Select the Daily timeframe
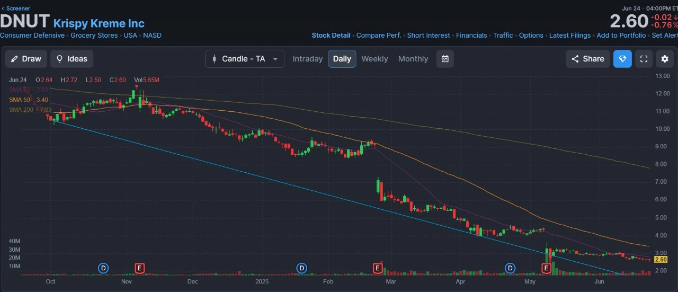The image size is (678, 292). point(342,59)
